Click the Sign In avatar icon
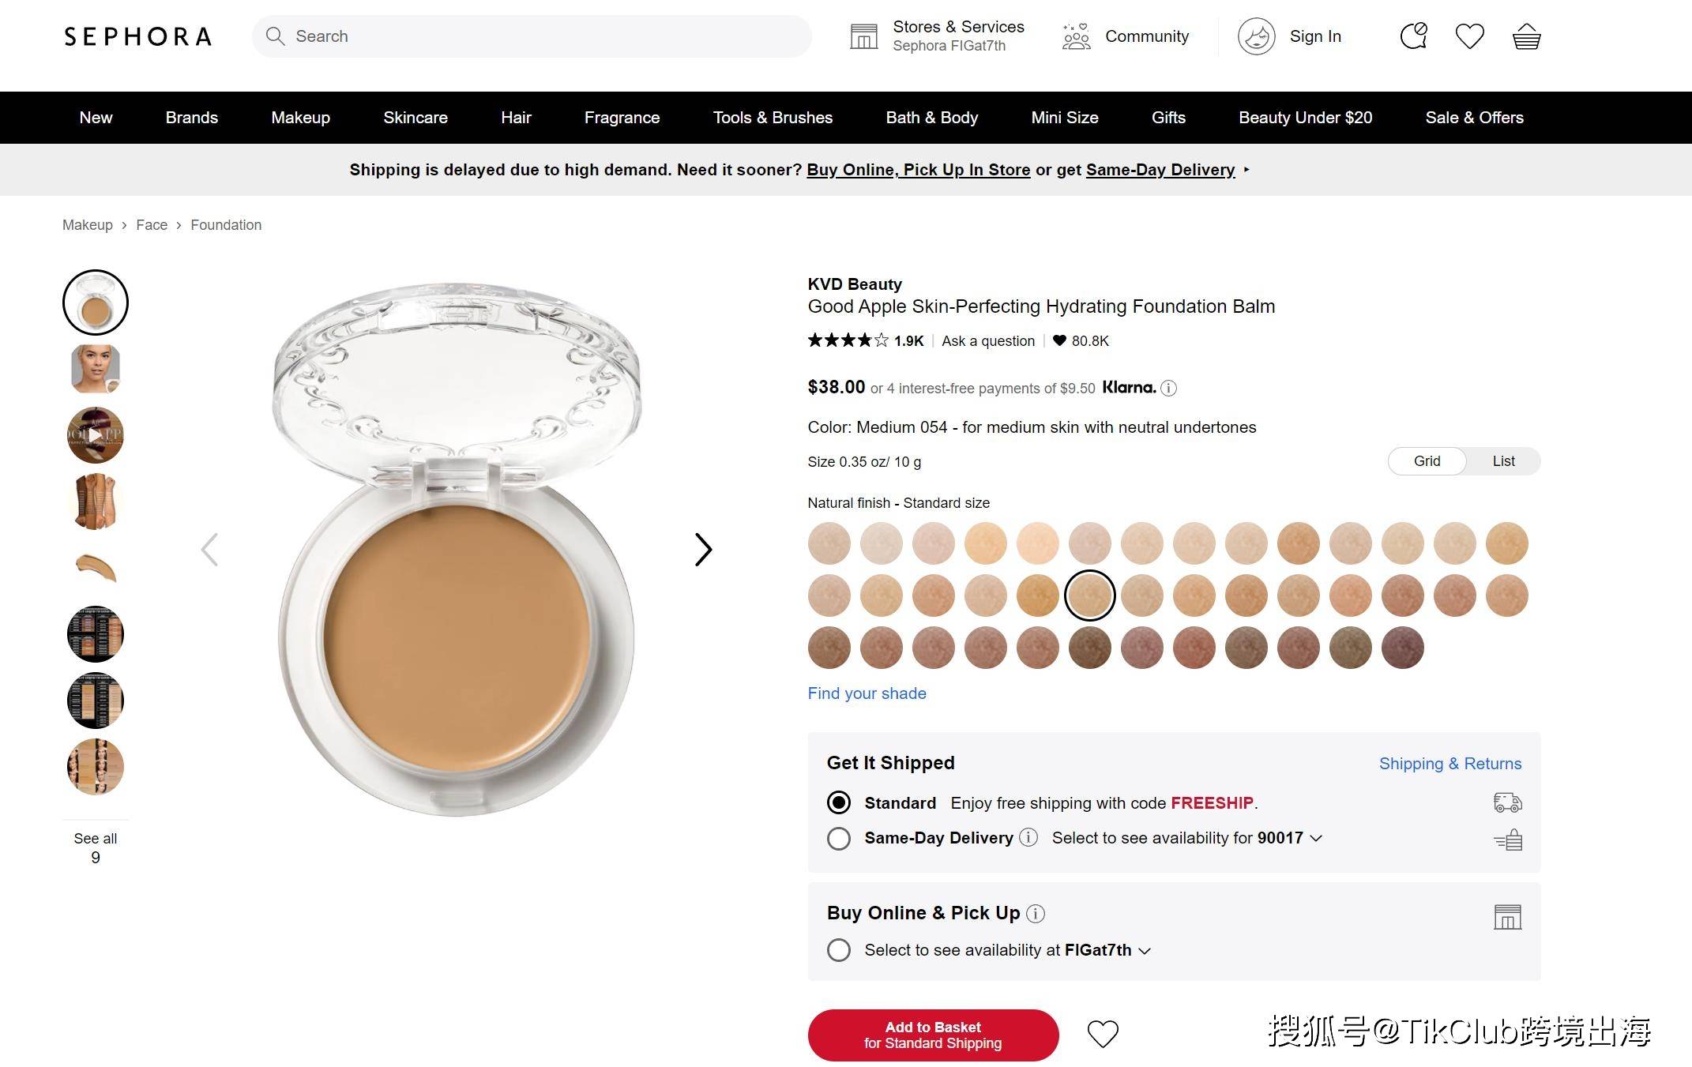This screenshot has height=1067, width=1692. coord(1256,36)
